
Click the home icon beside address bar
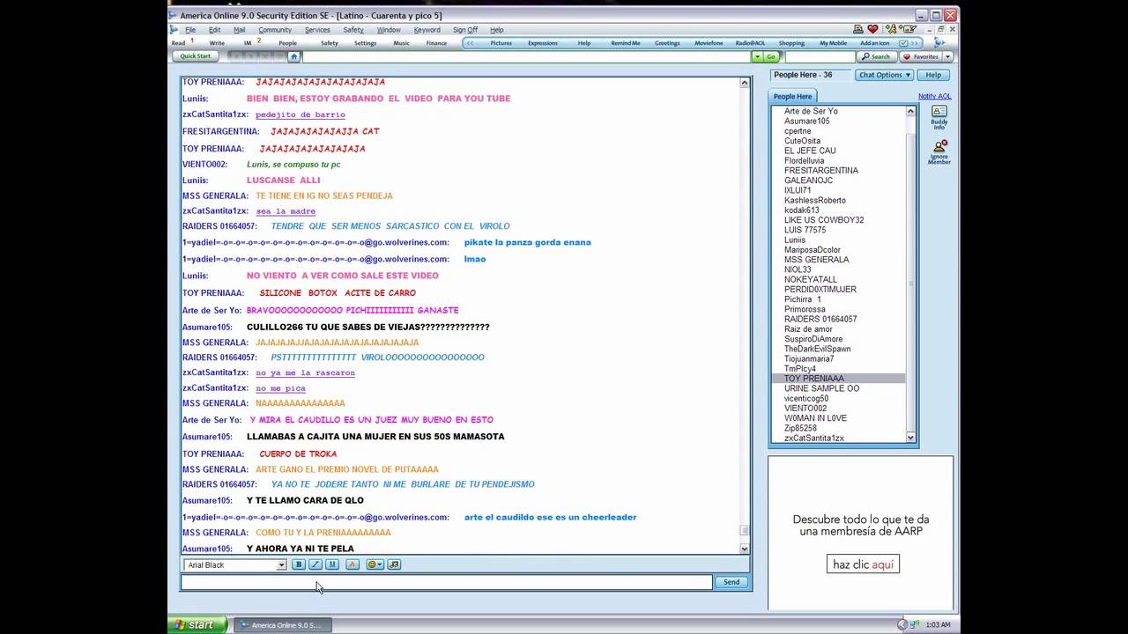(x=293, y=56)
